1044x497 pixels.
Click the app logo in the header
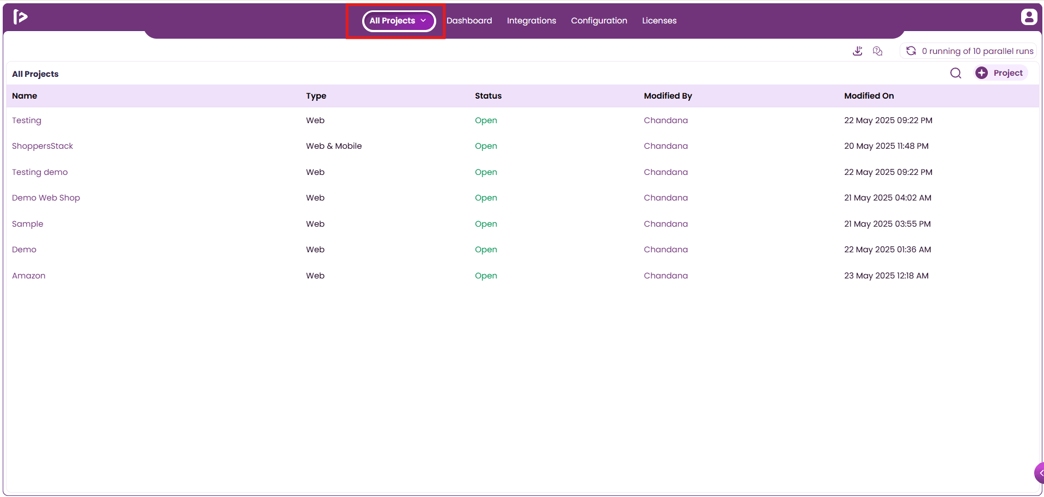20,17
